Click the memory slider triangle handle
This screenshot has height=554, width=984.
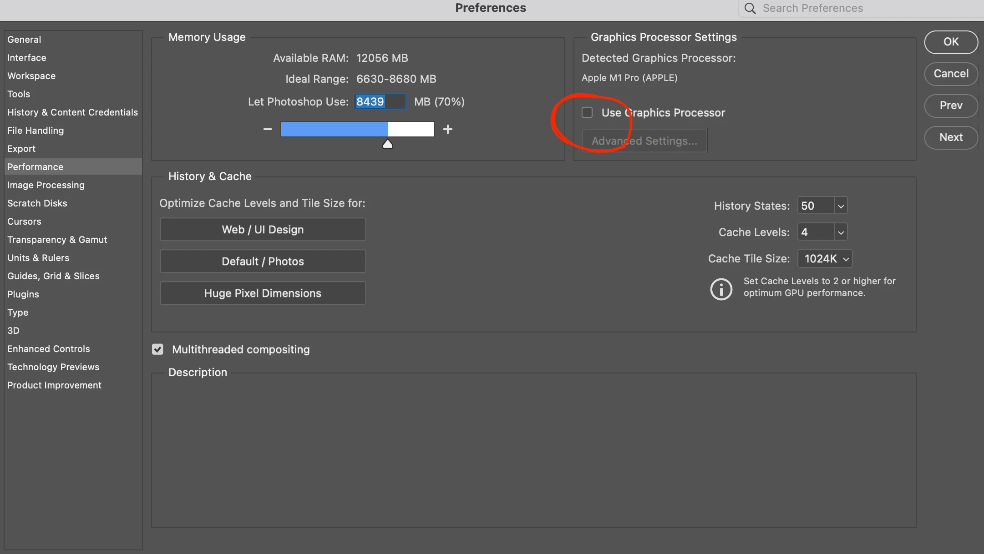(387, 144)
